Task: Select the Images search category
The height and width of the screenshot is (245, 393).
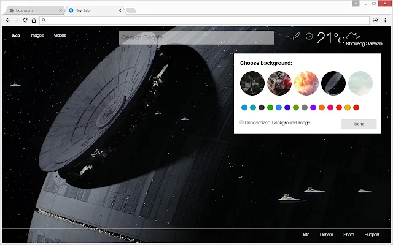Action: coord(37,36)
